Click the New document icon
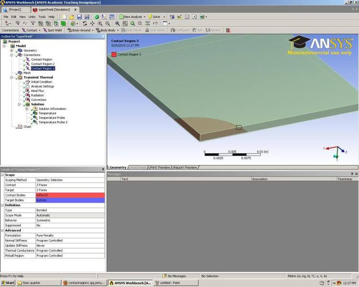 click(x=64, y=17)
